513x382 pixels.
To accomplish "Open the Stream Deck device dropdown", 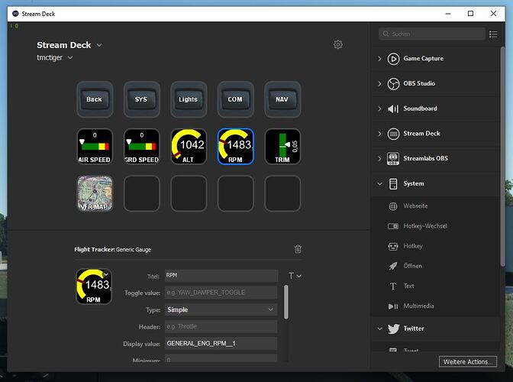I will [x=99, y=45].
